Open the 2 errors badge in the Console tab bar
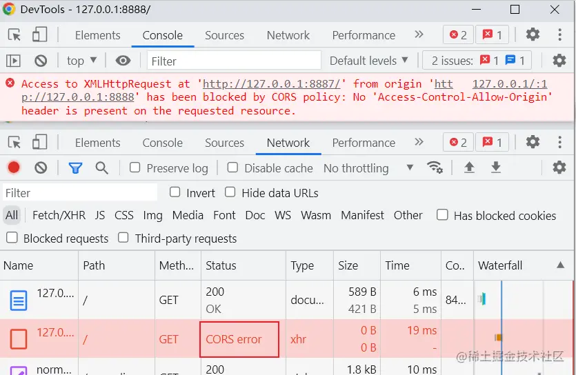576x375 pixels. 458,35
